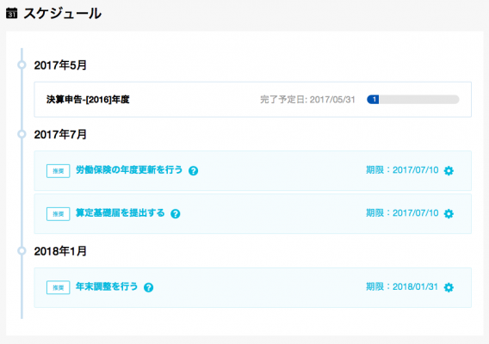Open help icon next to 年末調整を行う
Screen dimensions: 489x344
click(x=148, y=287)
